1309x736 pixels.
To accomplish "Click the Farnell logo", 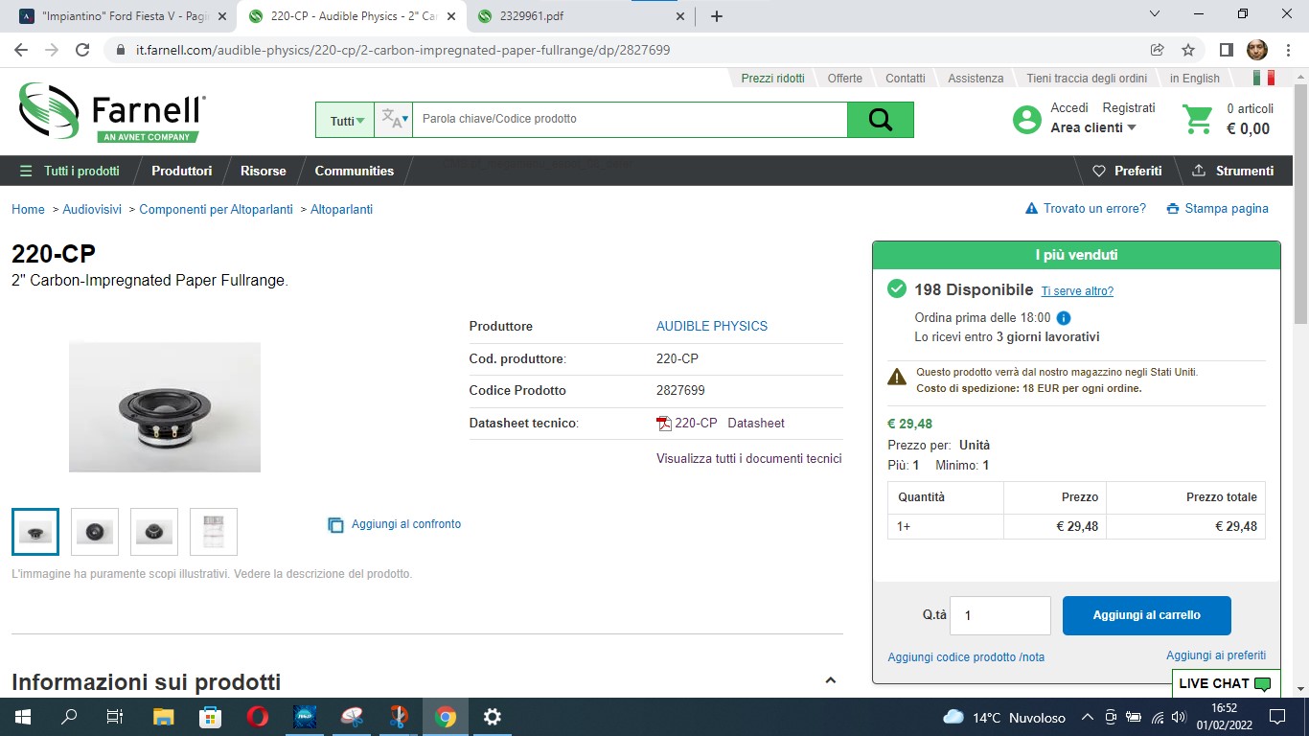I will click(x=111, y=112).
